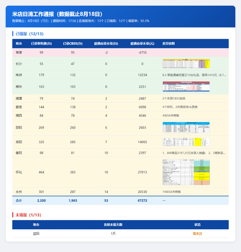Select the 269 value in the 邵阳 row
Screen dimensions: 241x252
pos(41,128)
